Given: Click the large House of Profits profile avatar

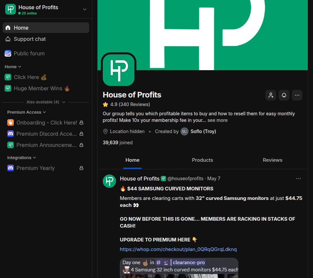Looking at the screenshot, I should (119, 70).
